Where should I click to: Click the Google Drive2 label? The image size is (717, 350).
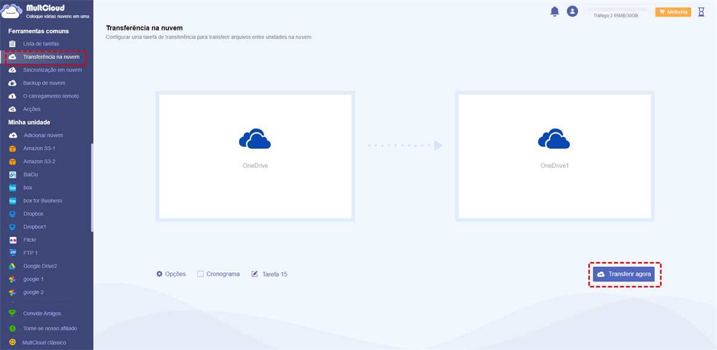40,266
